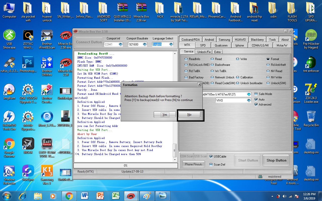
Task: Select the Rd Anti-theft option
Action: point(268,65)
